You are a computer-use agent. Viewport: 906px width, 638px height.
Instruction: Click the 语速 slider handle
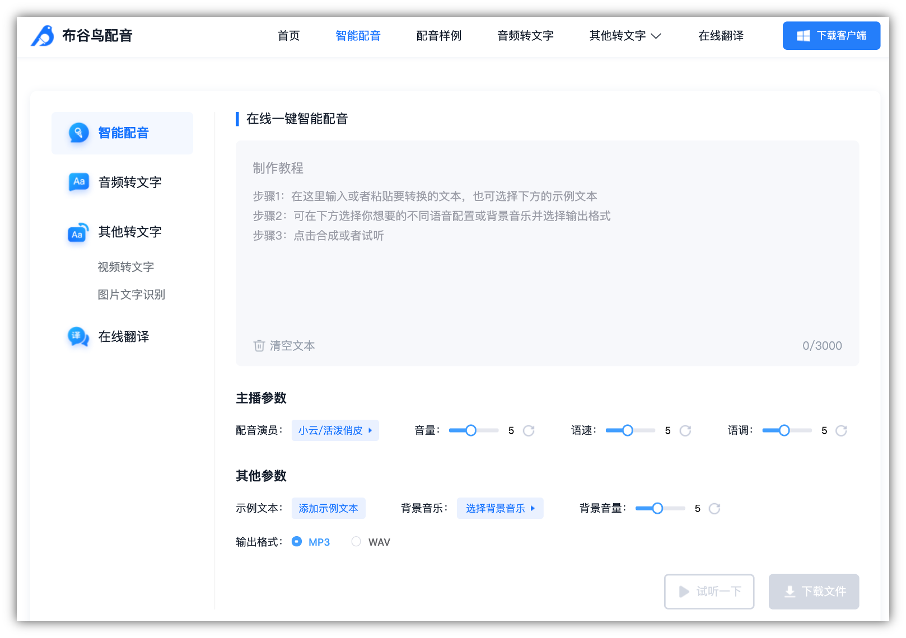pyautogui.click(x=628, y=430)
